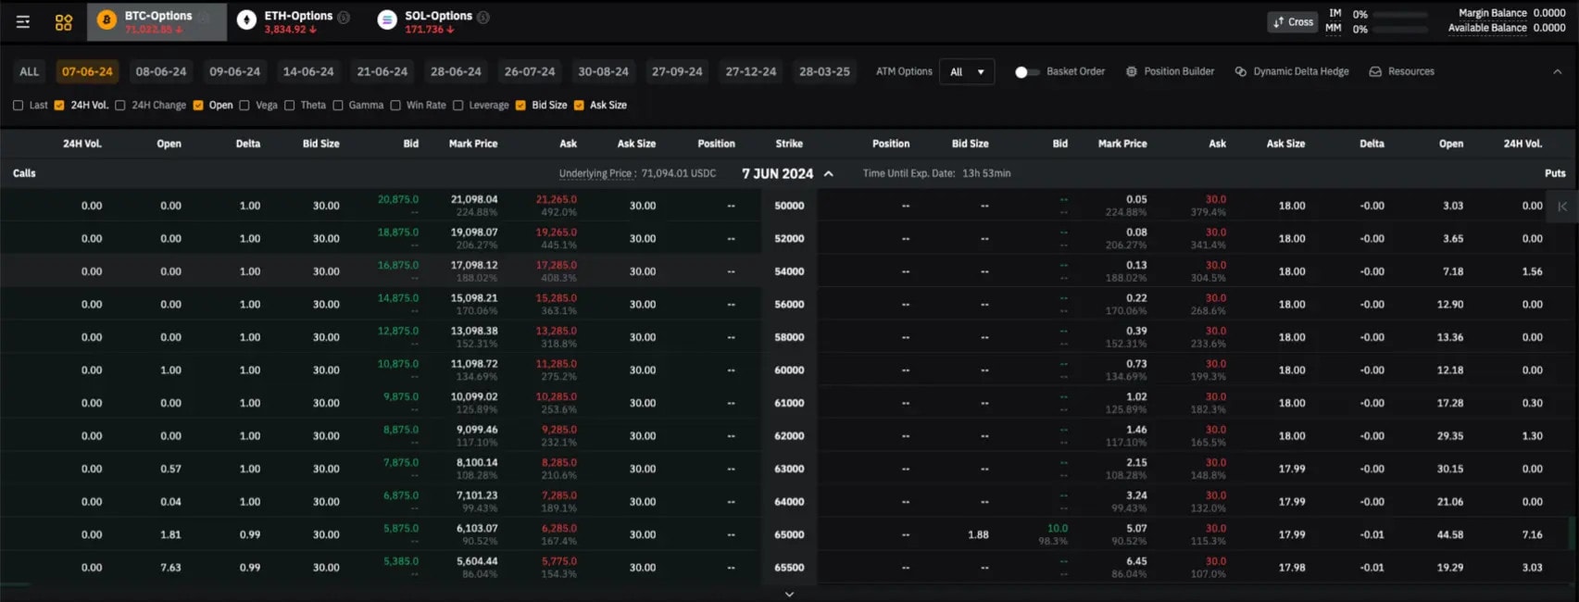Image resolution: width=1579 pixels, height=602 pixels.
Task: Click the Dynamic Delta Hedge icon
Action: point(1241,71)
